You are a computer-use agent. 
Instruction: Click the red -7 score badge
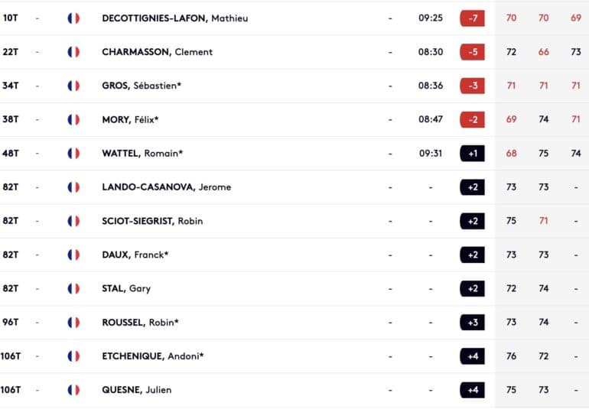click(x=472, y=18)
